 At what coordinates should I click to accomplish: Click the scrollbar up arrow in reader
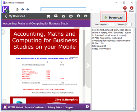click(84, 29)
